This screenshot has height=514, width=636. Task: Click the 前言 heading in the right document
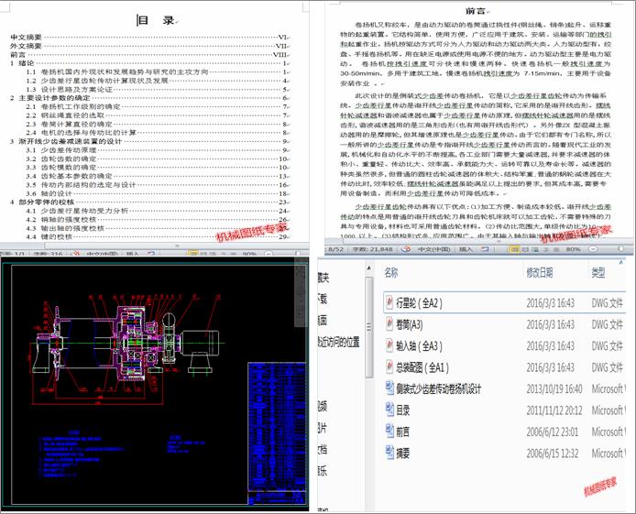point(477,11)
